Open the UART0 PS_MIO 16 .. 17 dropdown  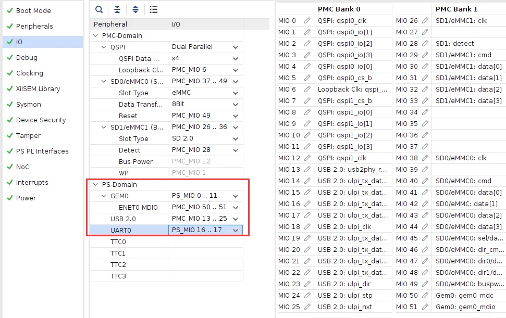[236, 231]
